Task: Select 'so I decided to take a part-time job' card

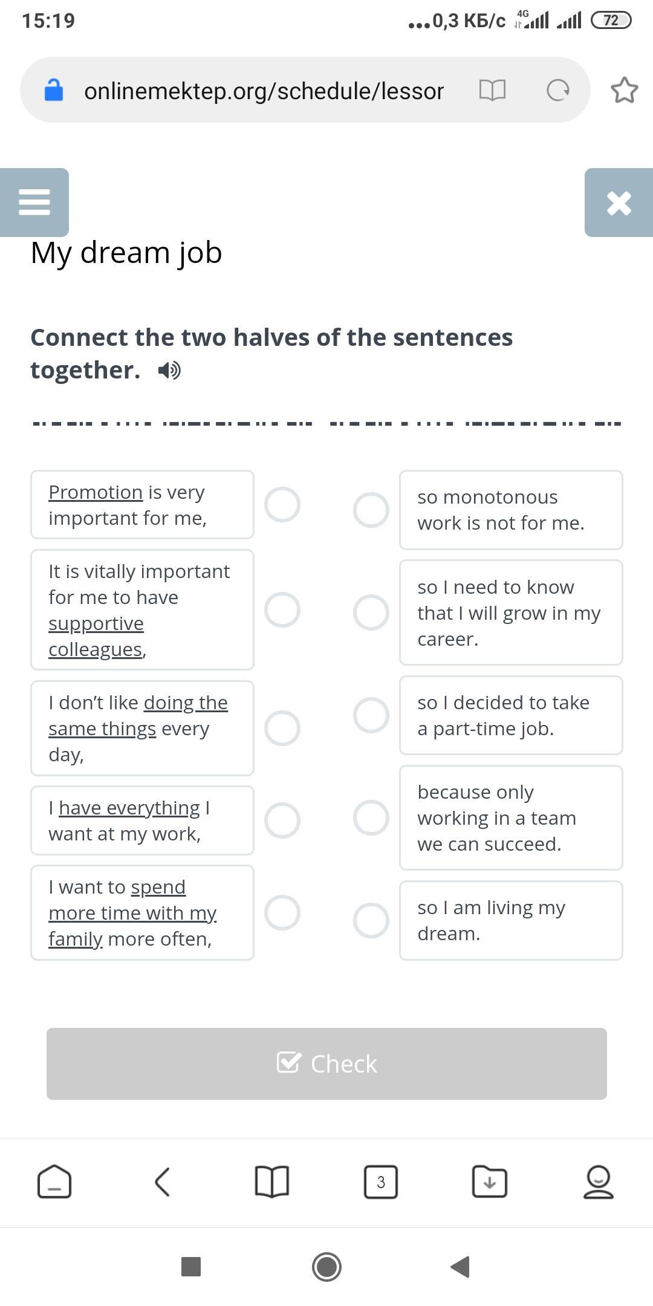Action: 511,715
